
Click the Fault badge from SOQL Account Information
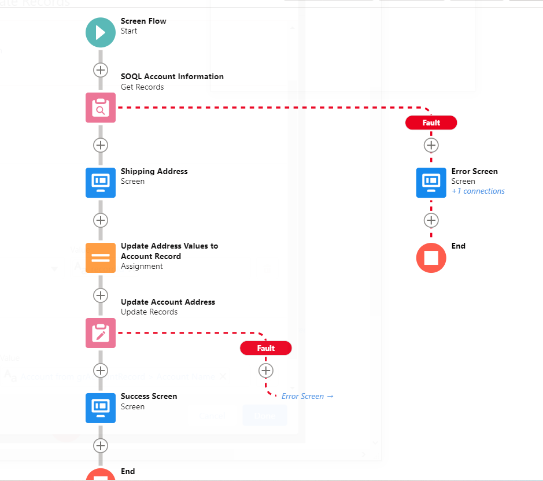coord(431,123)
